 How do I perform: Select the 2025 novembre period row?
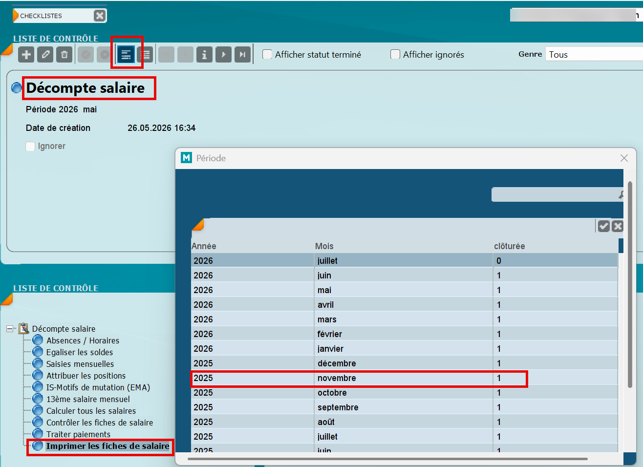(x=404, y=378)
